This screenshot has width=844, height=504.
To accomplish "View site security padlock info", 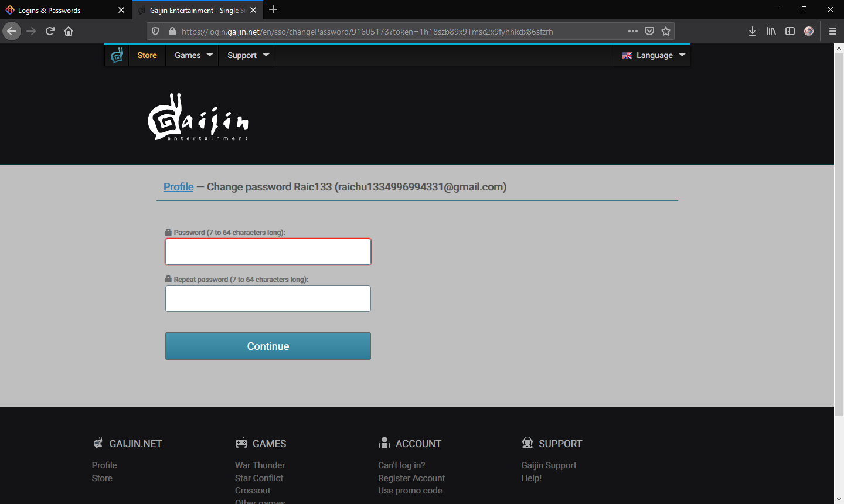I will [x=172, y=31].
